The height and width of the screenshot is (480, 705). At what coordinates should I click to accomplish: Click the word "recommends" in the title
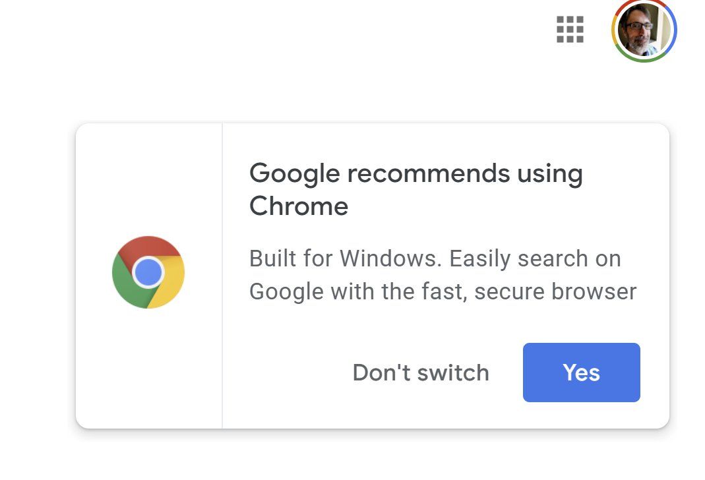point(428,174)
